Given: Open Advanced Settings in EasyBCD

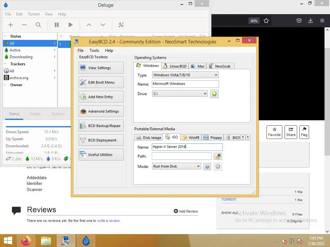Looking at the screenshot, I should [101, 111].
